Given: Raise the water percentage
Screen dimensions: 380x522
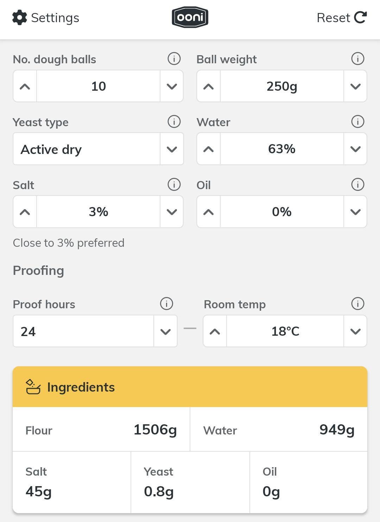Looking at the screenshot, I should coord(209,149).
